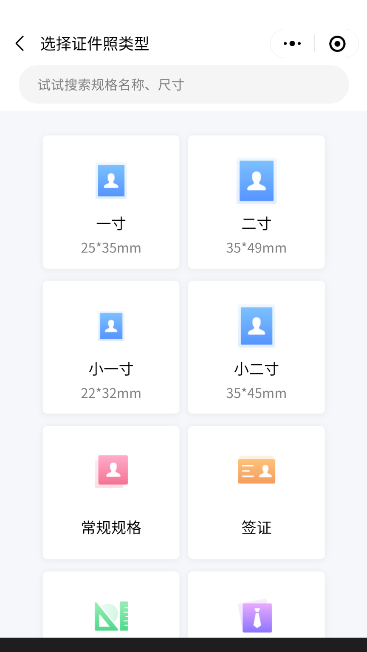
Task: Open the 签证 category label
Action: pyautogui.click(x=257, y=528)
